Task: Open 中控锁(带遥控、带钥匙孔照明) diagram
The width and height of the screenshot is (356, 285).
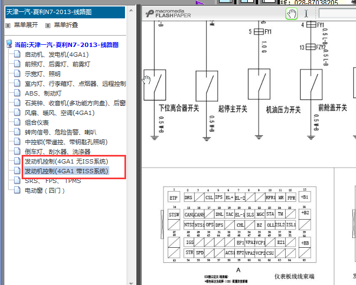Action: tap(66, 142)
